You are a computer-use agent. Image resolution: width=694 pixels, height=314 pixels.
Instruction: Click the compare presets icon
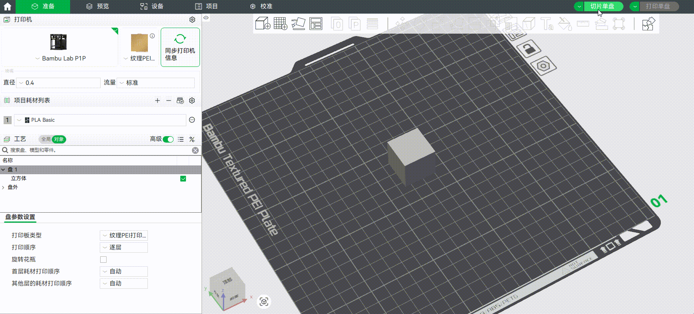(x=192, y=139)
